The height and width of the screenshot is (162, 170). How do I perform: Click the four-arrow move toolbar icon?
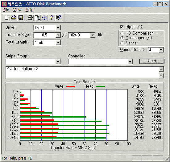[x=44, y=18]
